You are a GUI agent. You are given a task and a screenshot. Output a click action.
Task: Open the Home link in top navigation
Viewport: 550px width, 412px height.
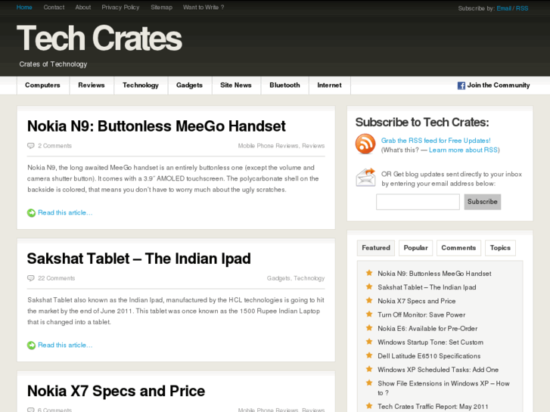pos(24,7)
